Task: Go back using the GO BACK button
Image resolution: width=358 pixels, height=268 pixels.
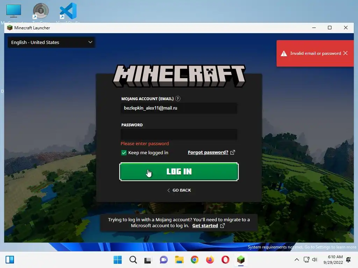Action: tap(179, 190)
